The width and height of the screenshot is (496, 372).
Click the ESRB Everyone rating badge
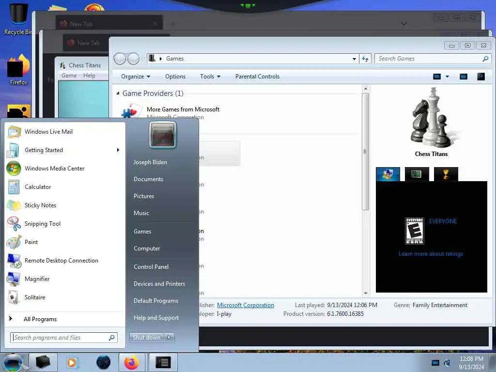(415, 231)
